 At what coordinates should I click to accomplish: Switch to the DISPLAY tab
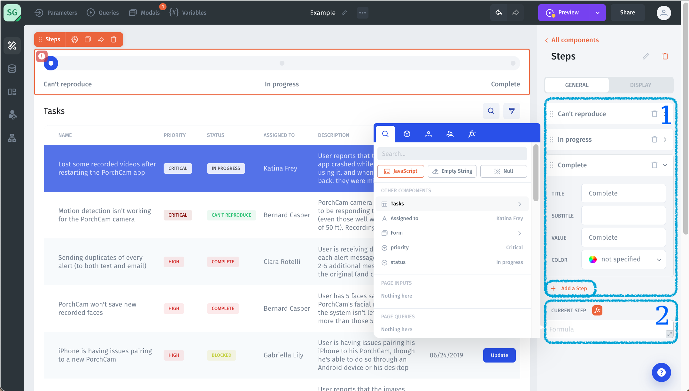tap(640, 85)
